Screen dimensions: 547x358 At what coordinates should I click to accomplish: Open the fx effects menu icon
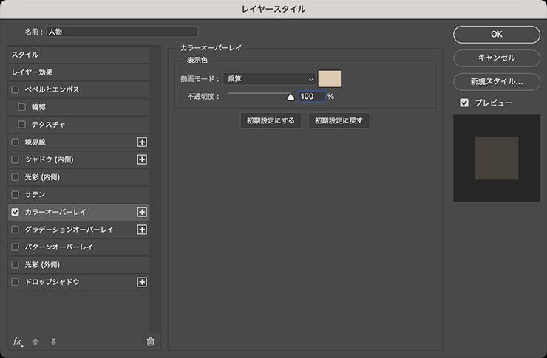click(x=18, y=341)
